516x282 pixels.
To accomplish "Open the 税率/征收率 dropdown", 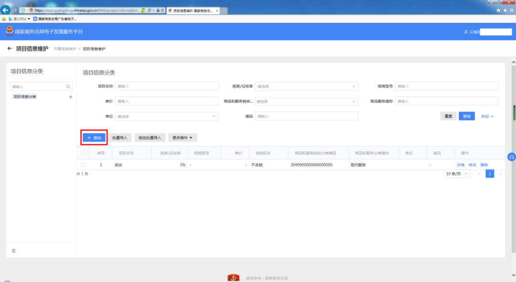I will click(306, 86).
